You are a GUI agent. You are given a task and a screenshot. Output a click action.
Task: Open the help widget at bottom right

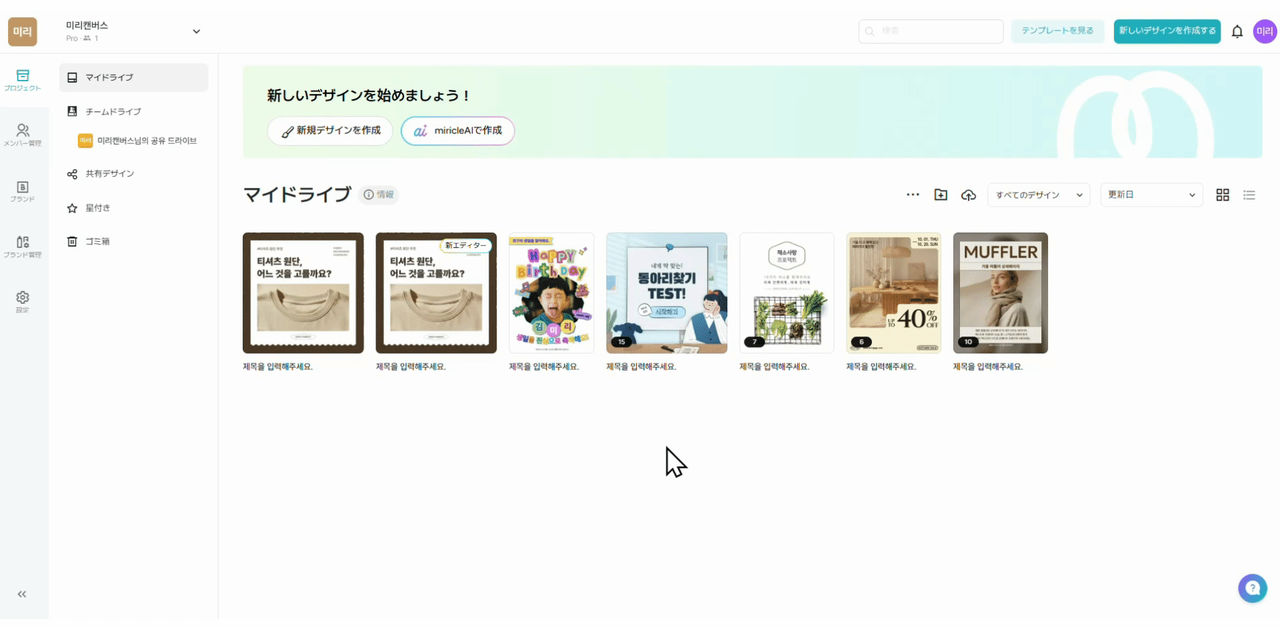1253,588
